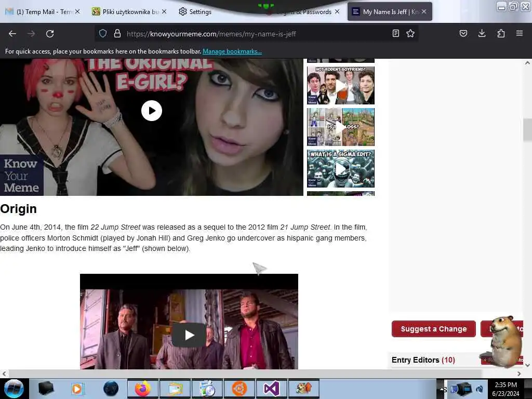View site security padlock info
This screenshot has width=532, height=399.
pyautogui.click(x=117, y=33)
